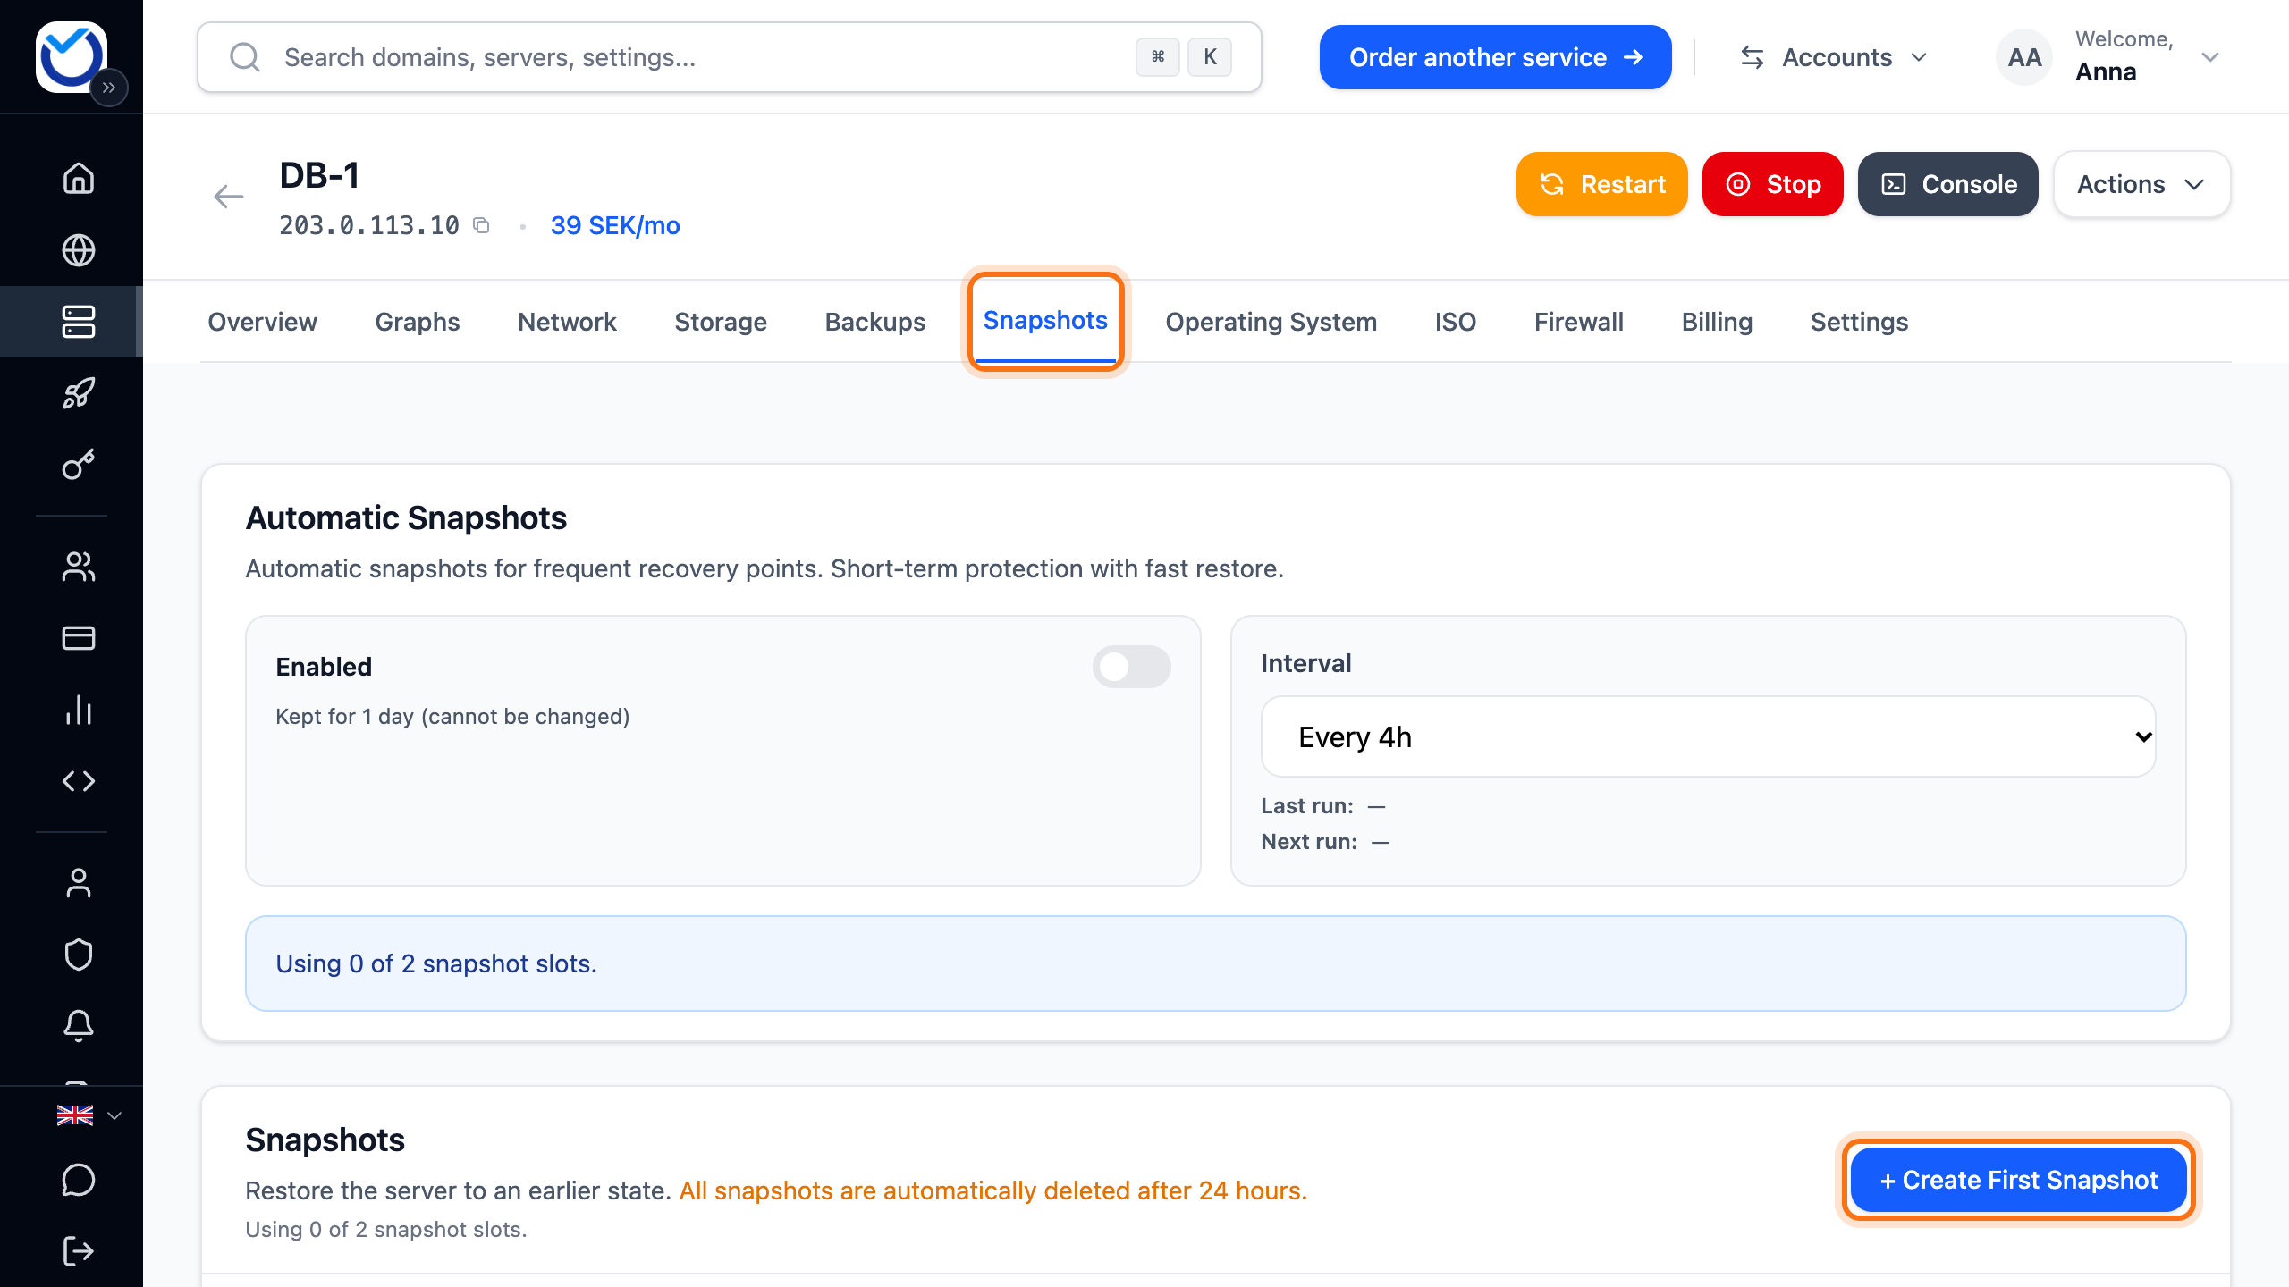Toggle the Enabled automatic snapshots switch
2289x1287 pixels.
pyautogui.click(x=1131, y=667)
